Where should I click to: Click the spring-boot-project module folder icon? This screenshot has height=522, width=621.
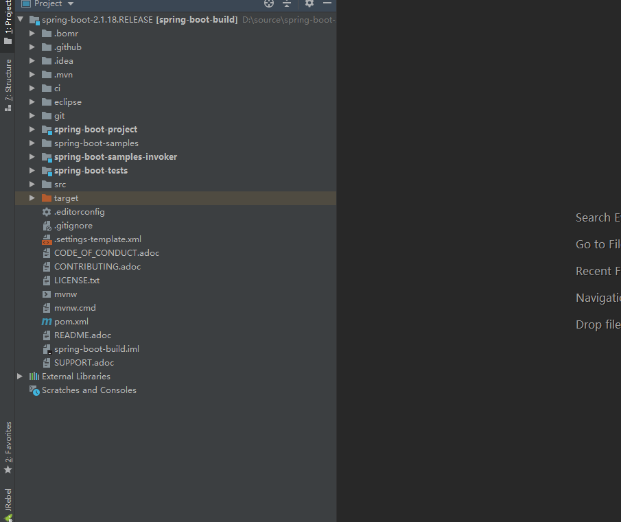tap(47, 130)
